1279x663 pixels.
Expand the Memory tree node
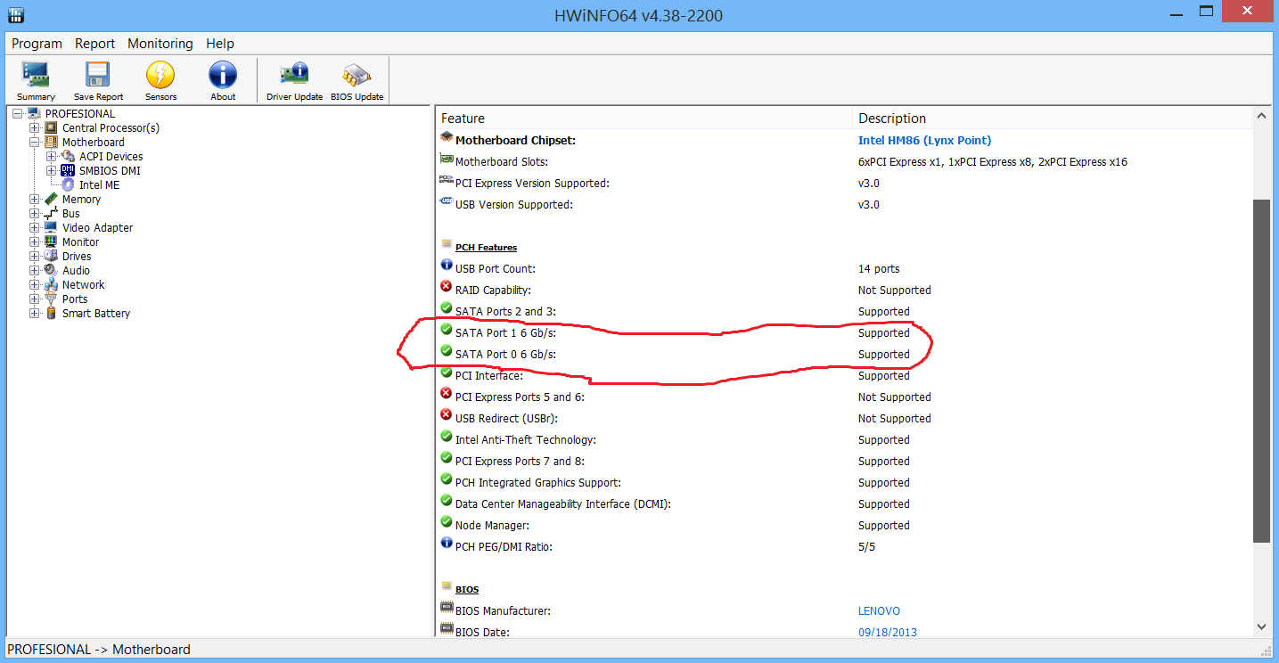point(35,199)
